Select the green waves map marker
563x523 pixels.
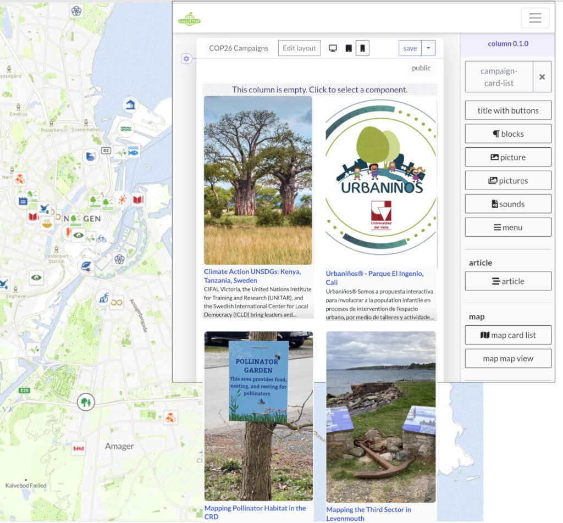(126, 129)
